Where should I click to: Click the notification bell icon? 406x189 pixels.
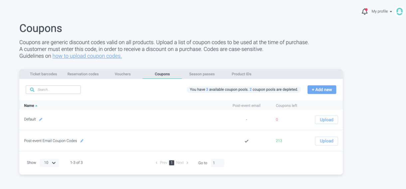(364, 12)
